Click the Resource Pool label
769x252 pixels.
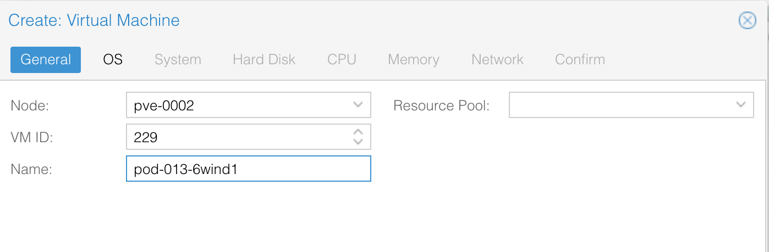442,105
